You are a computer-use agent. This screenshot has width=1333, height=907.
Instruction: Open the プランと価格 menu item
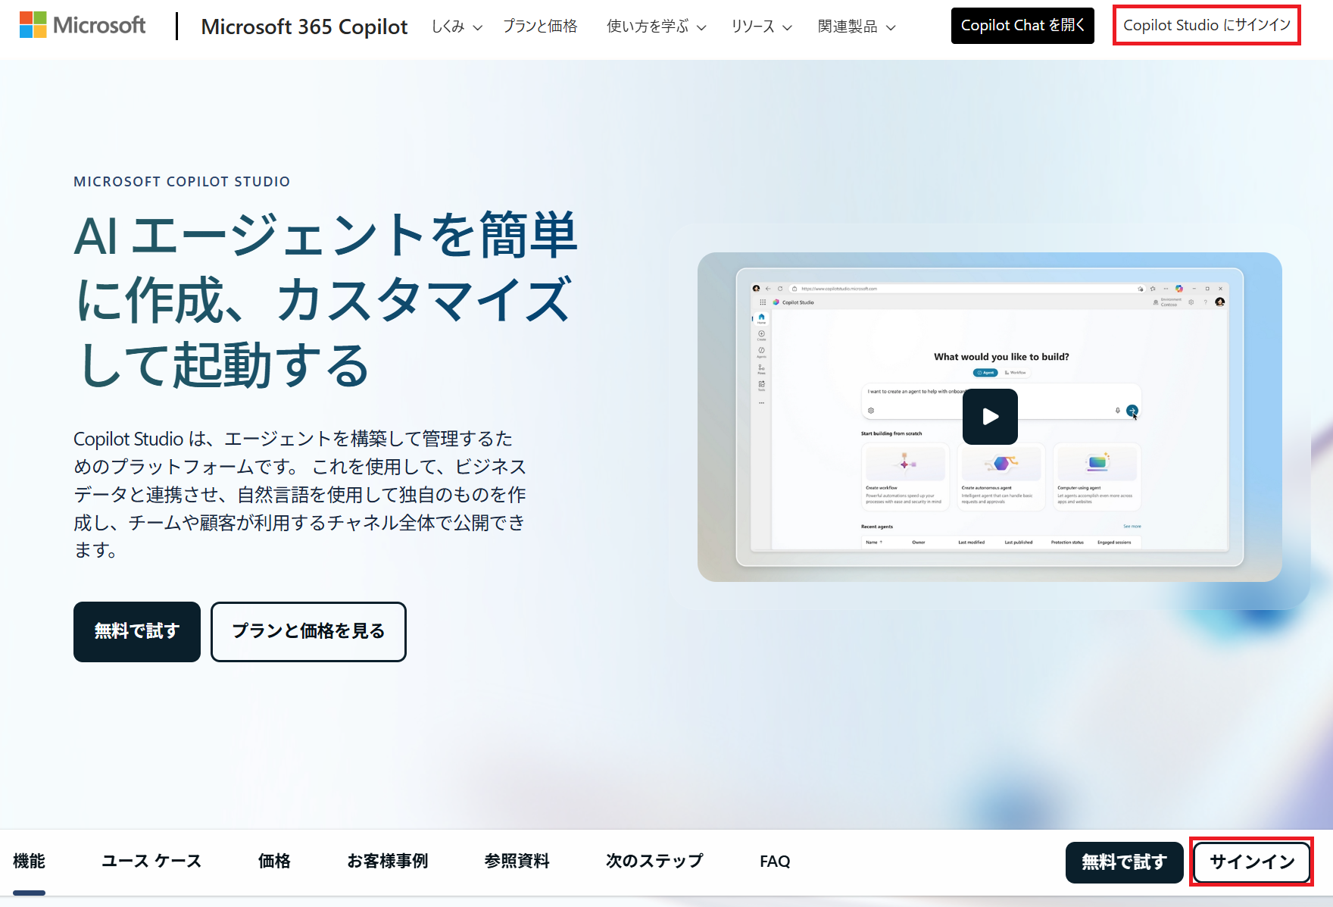[x=540, y=27]
